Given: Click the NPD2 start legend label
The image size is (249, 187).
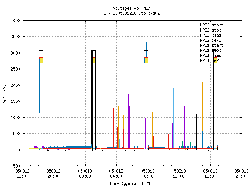Looking at the screenshot, I should pyautogui.click(x=212, y=25).
